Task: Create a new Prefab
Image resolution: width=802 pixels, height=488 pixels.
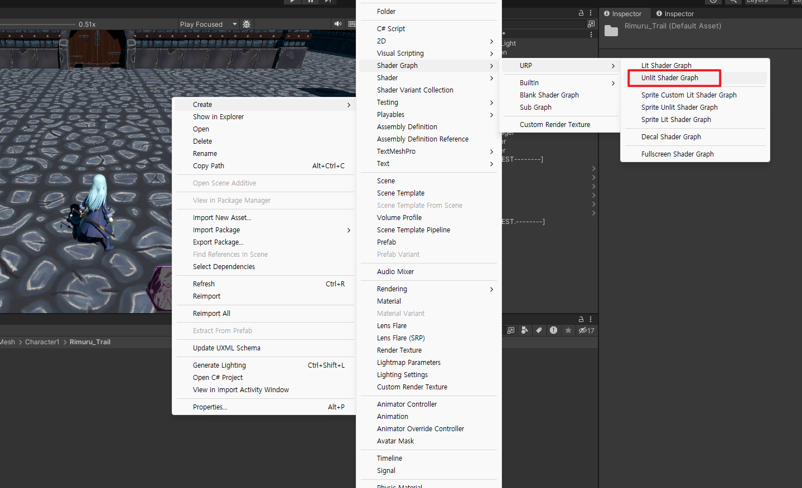Action: [x=428, y=242]
